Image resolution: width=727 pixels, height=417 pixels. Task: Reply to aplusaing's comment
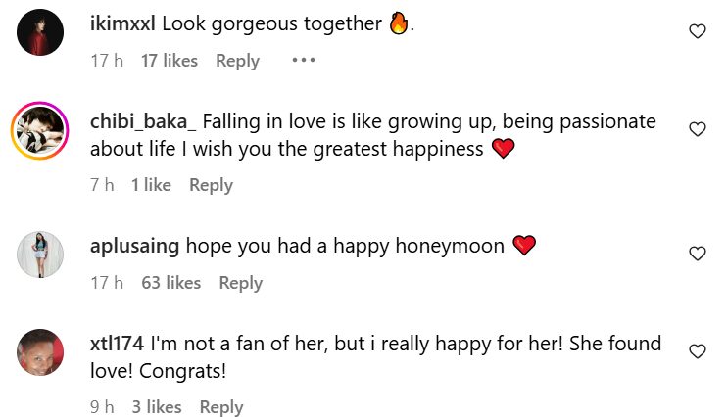pos(240,283)
